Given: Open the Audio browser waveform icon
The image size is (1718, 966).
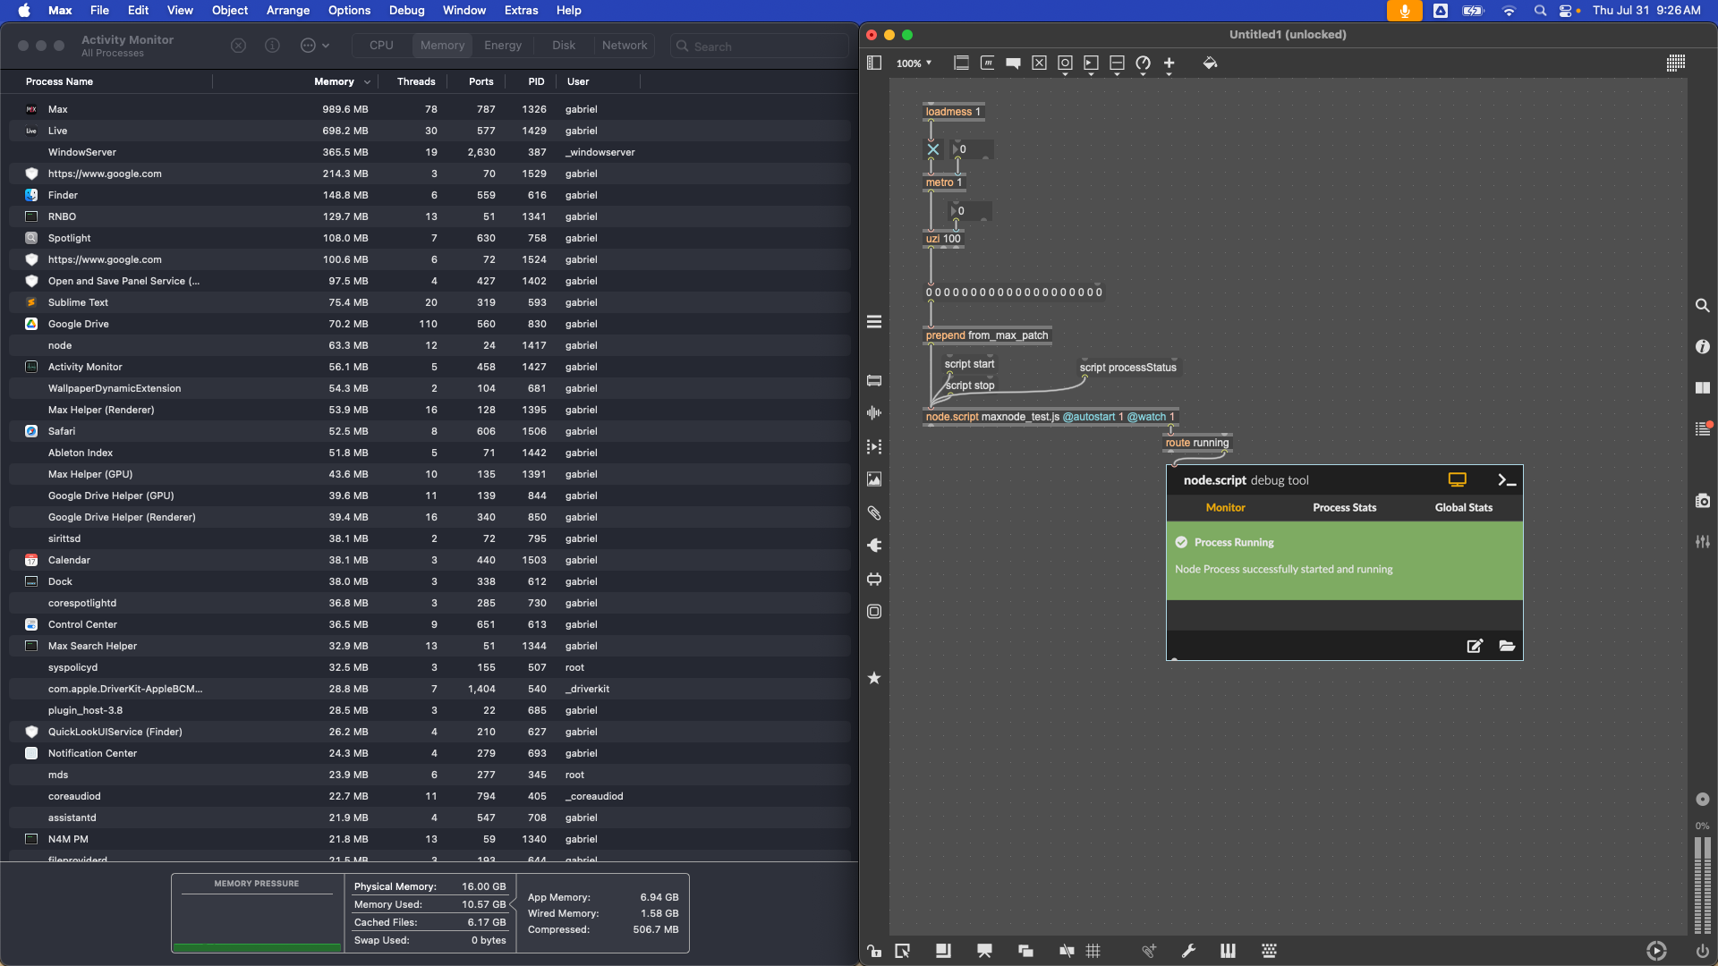Looking at the screenshot, I should point(874,413).
